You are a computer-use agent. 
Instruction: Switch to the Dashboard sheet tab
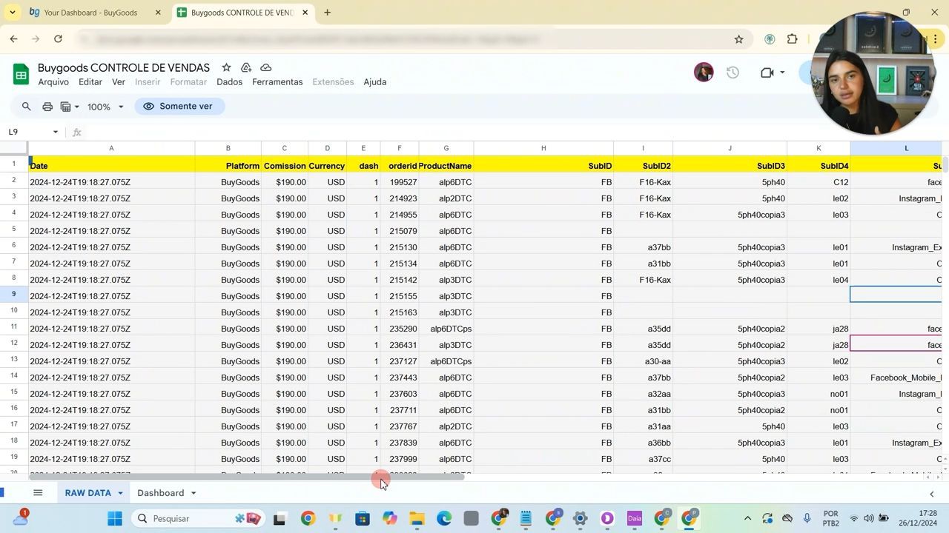click(161, 493)
